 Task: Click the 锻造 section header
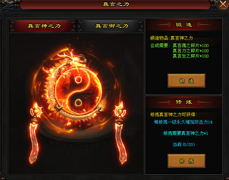184,25
